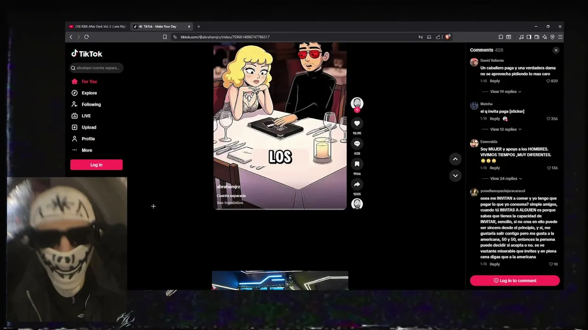The width and height of the screenshot is (588, 330).
Task: Click the next video preview below
Action: [280, 280]
